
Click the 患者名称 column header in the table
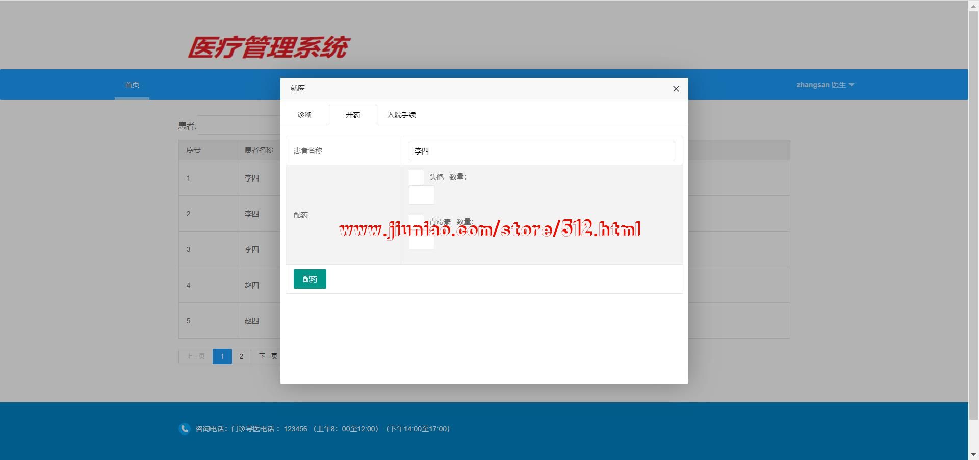259,150
